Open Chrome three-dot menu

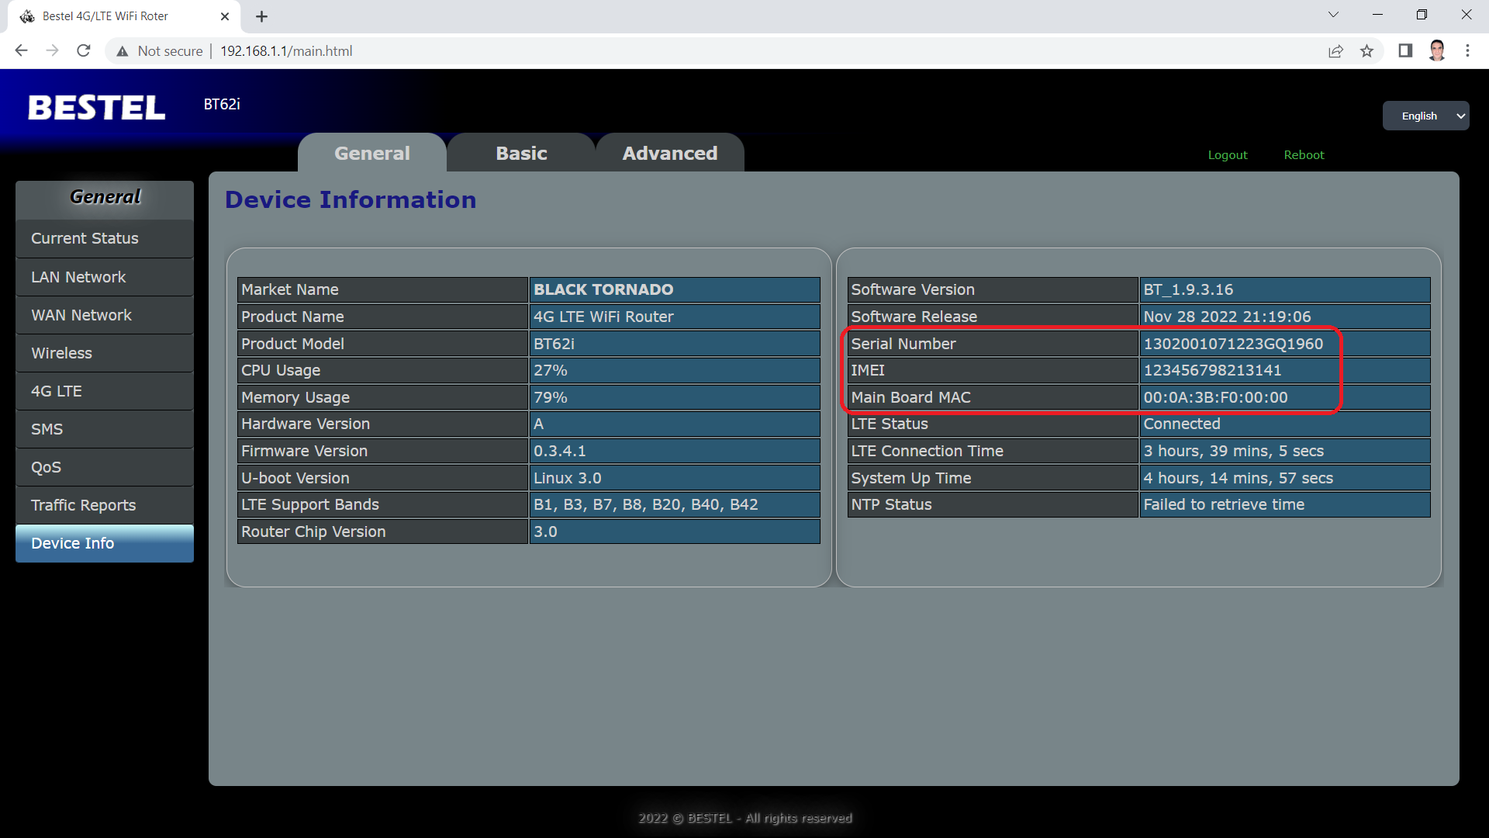click(x=1467, y=51)
